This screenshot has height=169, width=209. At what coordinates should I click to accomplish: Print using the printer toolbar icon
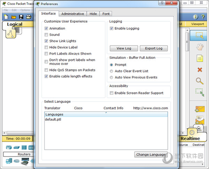coord(29,17)
